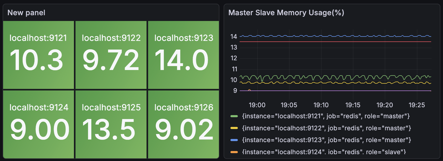Screen dimensions: 443x161
Task: Toggle localhost:9121 master series in legend
Action: pos(326,116)
